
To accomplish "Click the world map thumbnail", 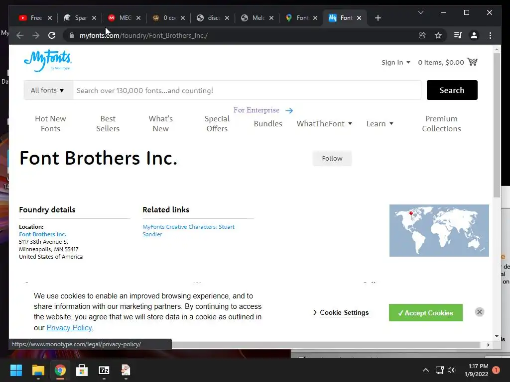I will (x=439, y=230).
